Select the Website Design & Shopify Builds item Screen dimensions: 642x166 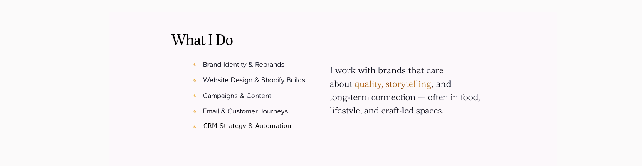(254, 80)
